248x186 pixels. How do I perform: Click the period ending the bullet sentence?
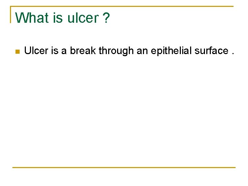[233, 54]
